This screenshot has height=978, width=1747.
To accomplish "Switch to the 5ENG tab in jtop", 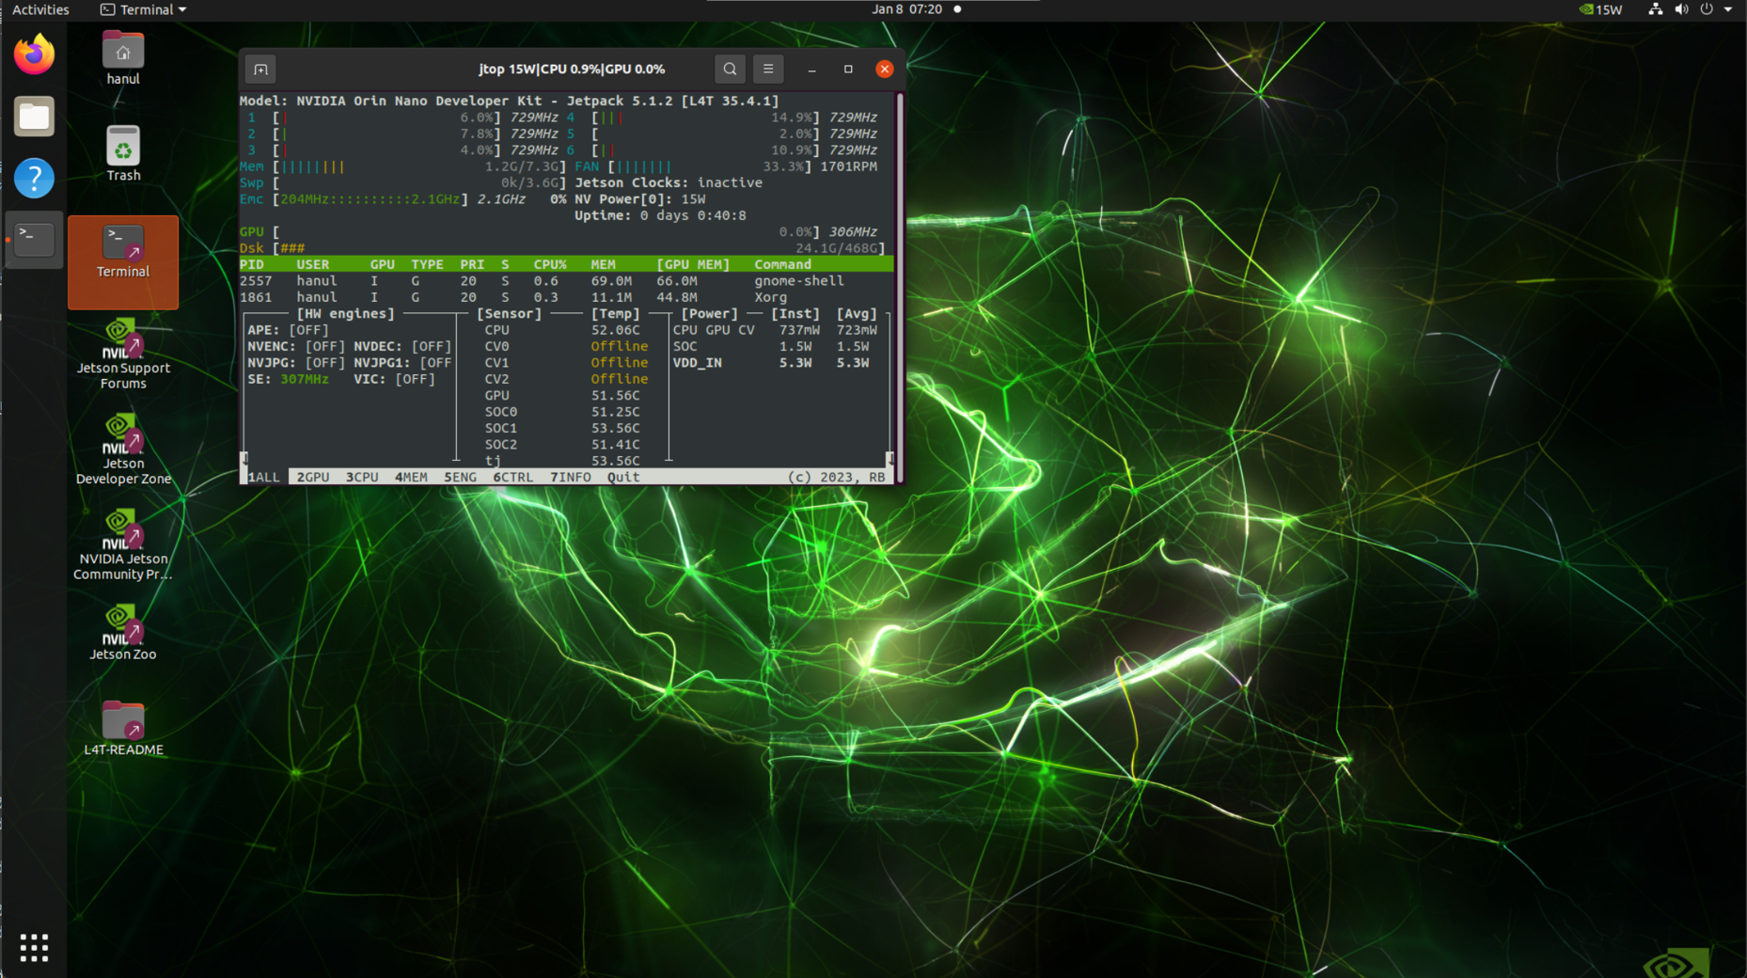I will [460, 477].
